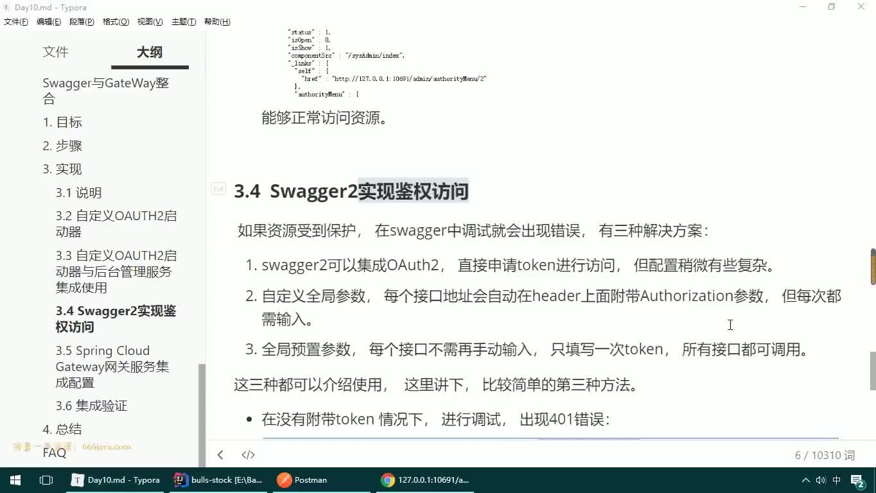Switch sidebar to 大纲 tab
Screen dimensions: 876x493
(150, 52)
